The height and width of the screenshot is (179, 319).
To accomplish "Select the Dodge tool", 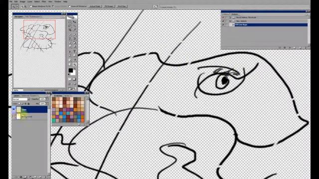I will 74,46.
